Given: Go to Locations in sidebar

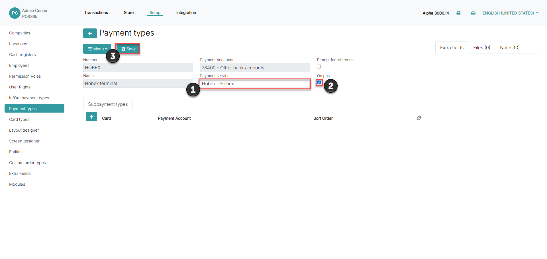Looking at the screenshot, I should [x=18, y=44].
